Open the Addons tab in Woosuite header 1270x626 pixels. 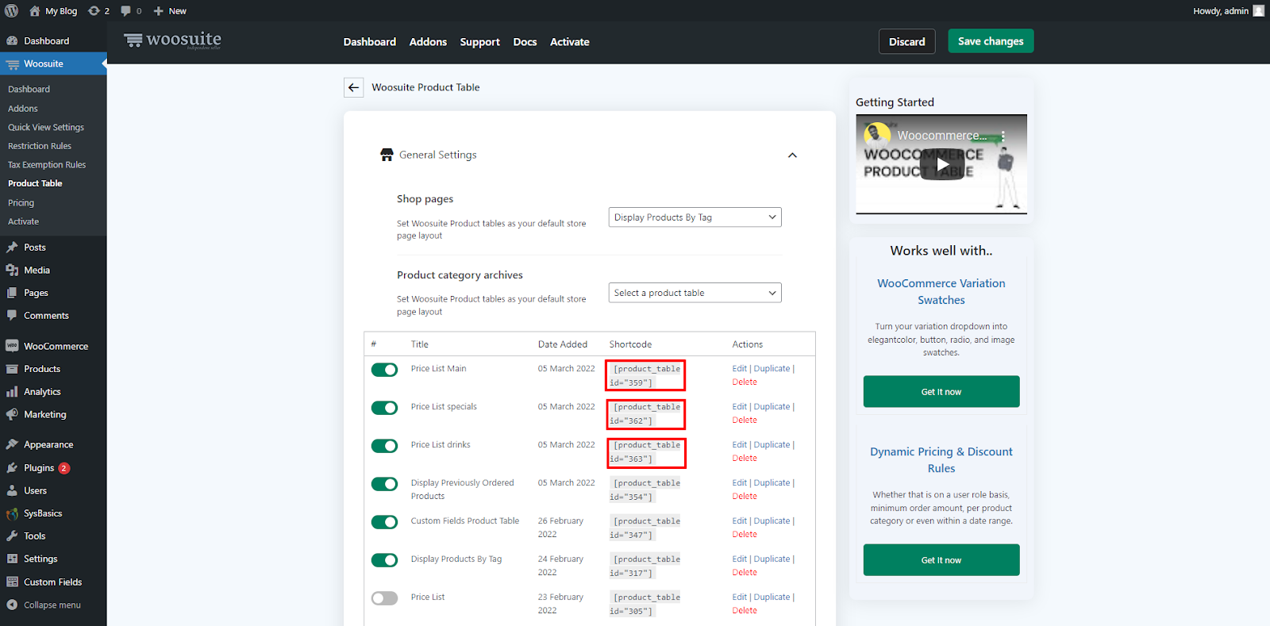[x=428, y=42]
